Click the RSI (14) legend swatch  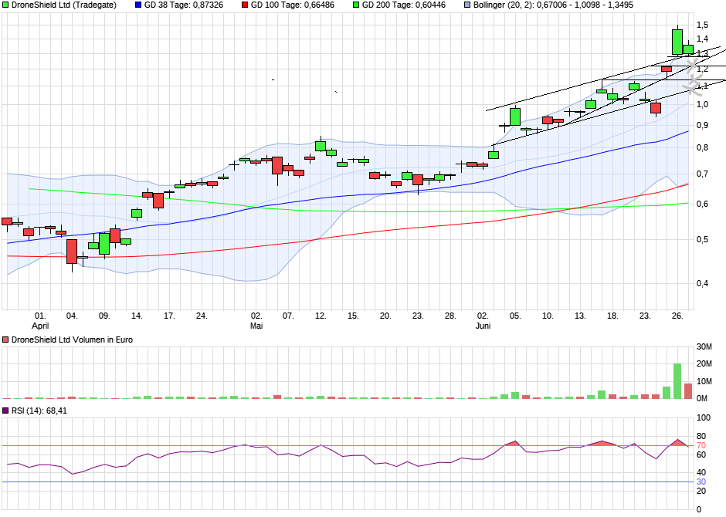[x=5, y=411]
